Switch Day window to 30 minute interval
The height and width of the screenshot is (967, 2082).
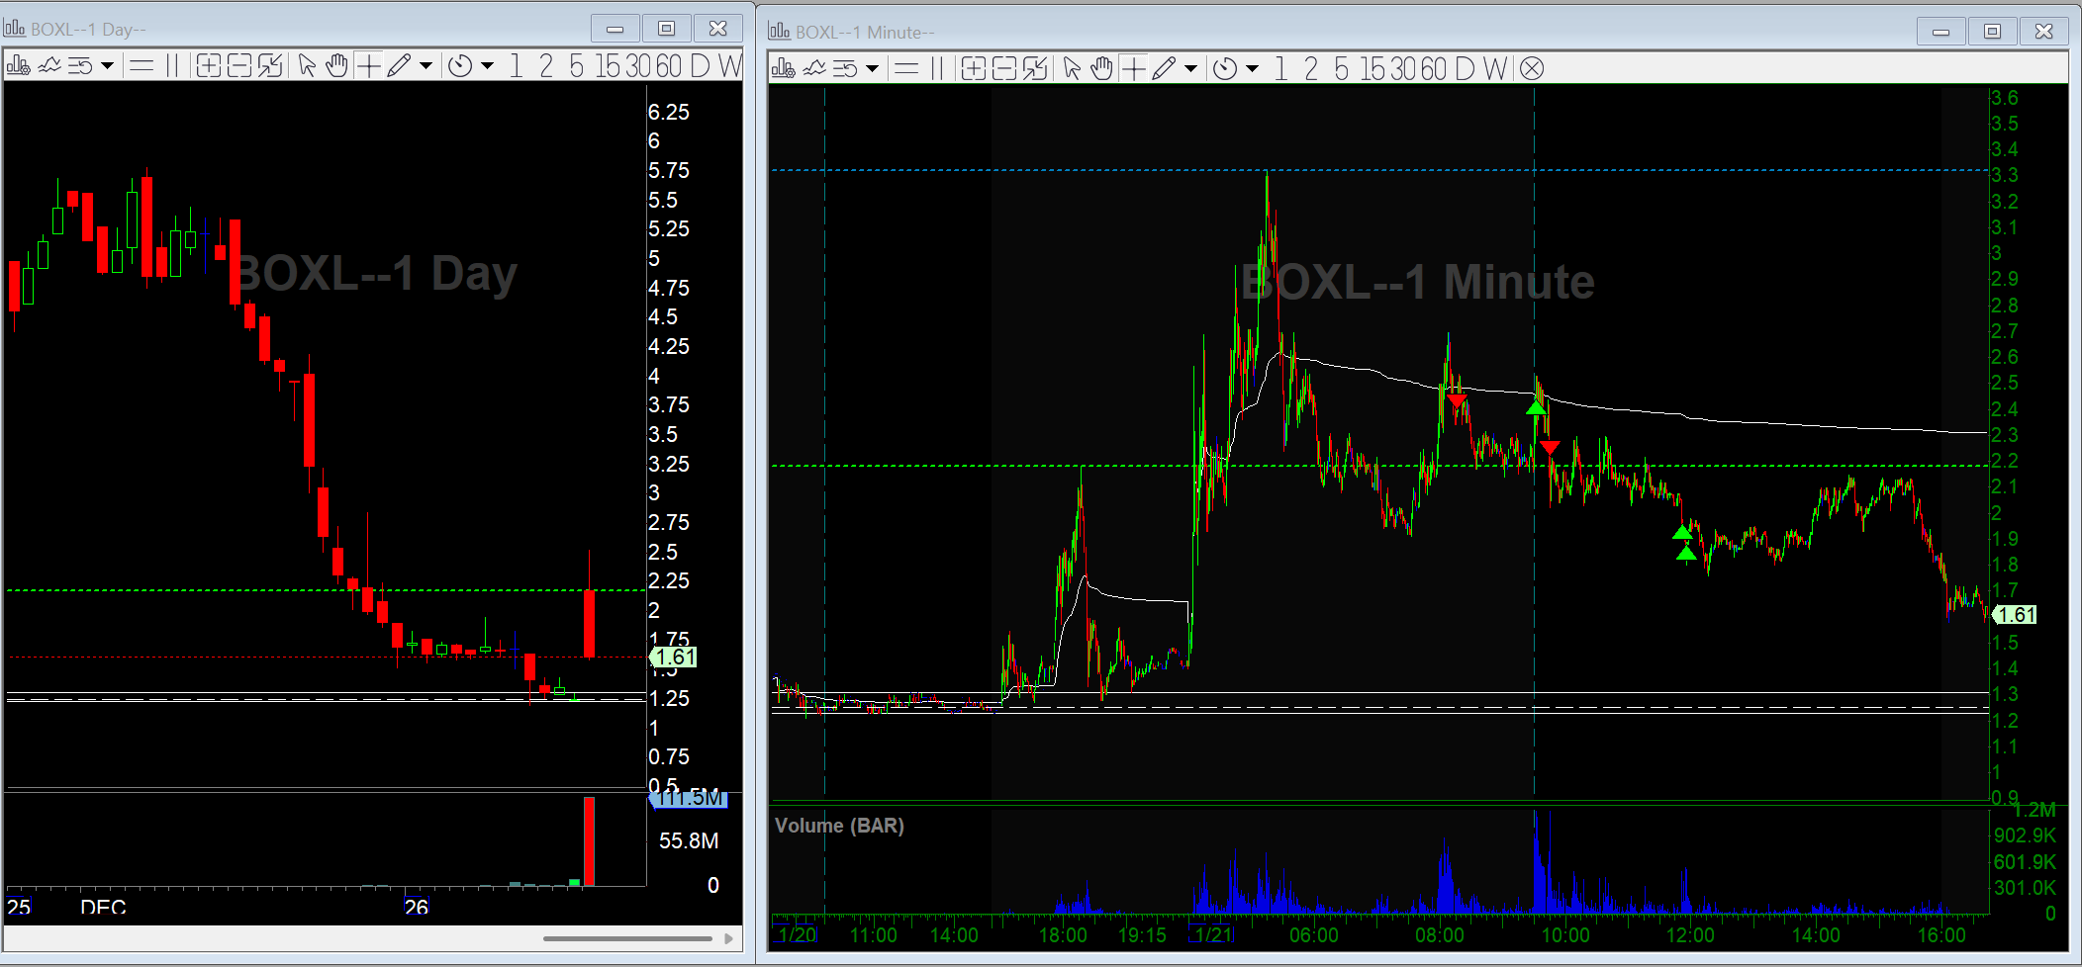(x=639, y=66)
